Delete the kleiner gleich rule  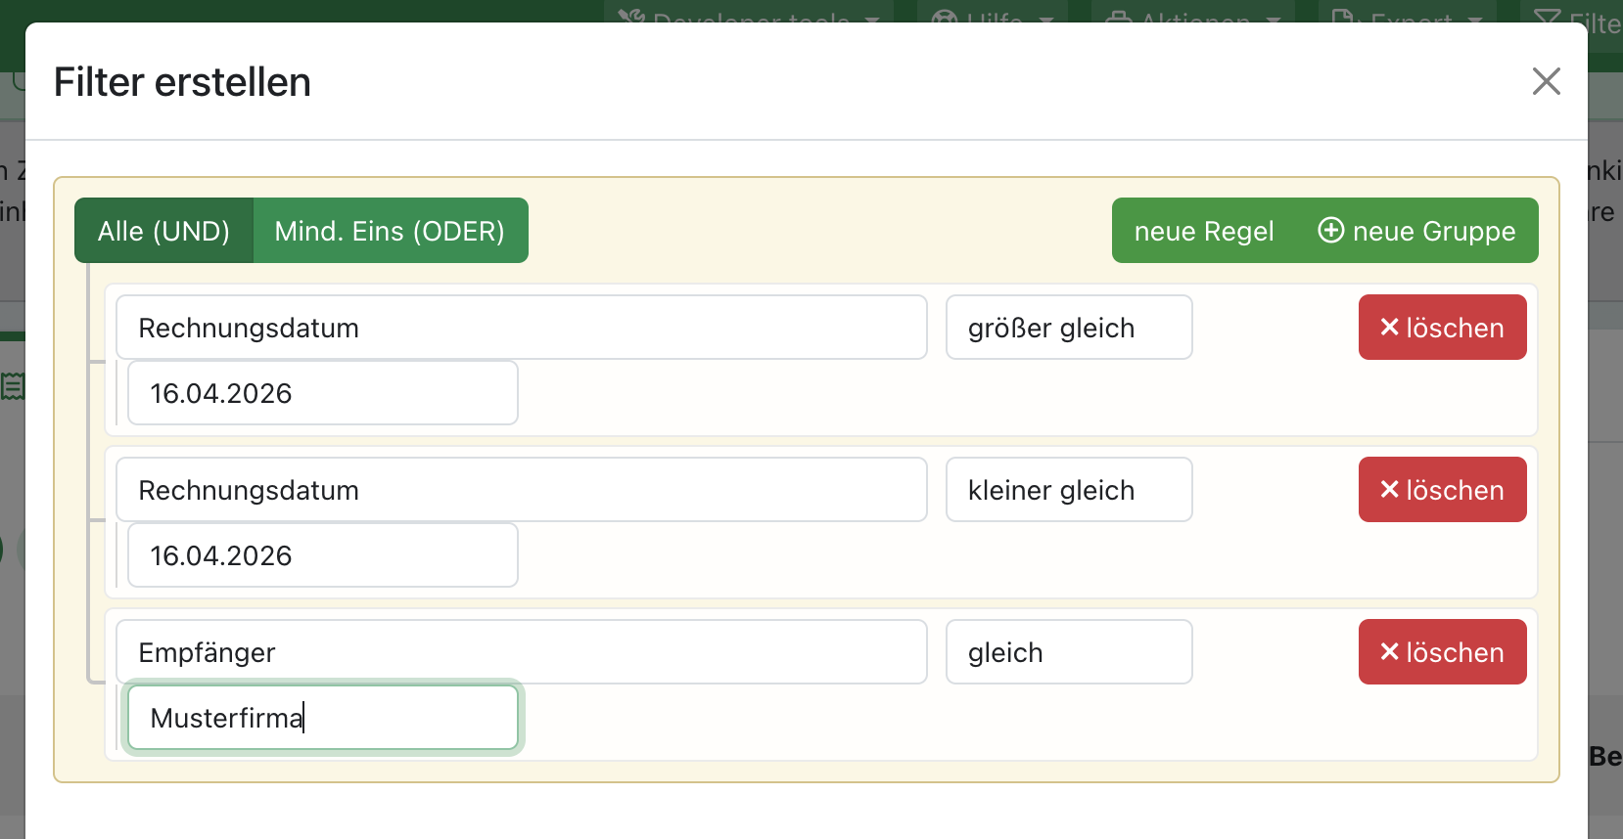coord(1442,490)
